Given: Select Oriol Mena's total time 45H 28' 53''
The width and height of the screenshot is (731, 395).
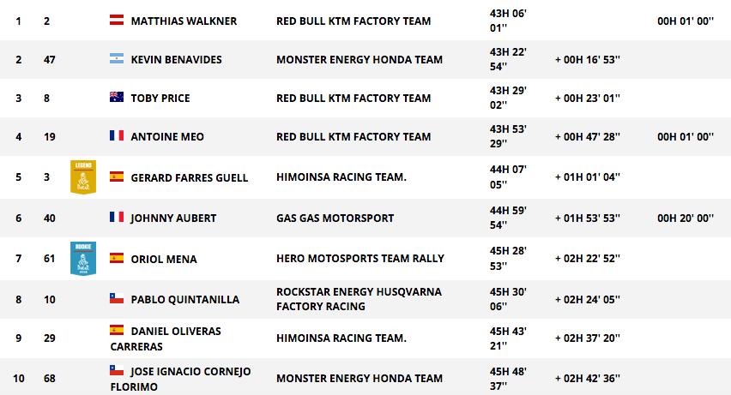Looking at the screenshot, I should pos(508,259).
